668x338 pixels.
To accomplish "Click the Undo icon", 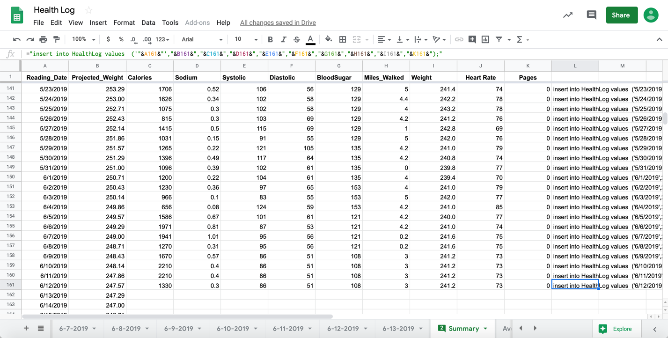I will pos(17,40).
